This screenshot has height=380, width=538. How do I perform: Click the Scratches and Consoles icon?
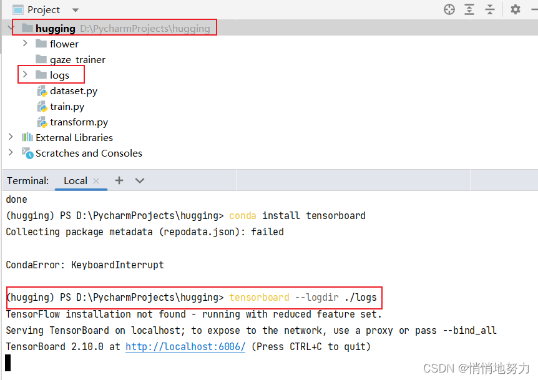(27, 153)
